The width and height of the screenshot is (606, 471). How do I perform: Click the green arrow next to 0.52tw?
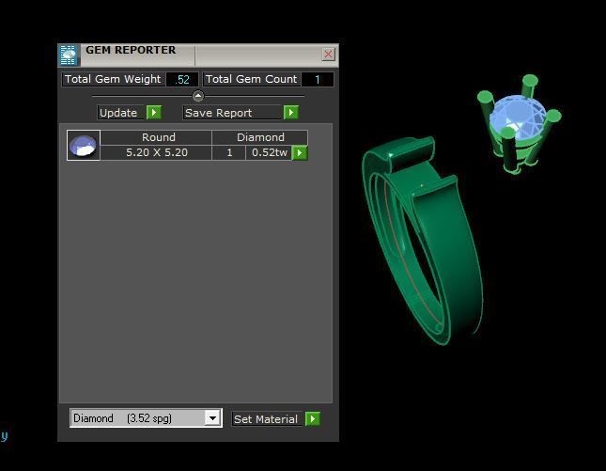point(300,152)
